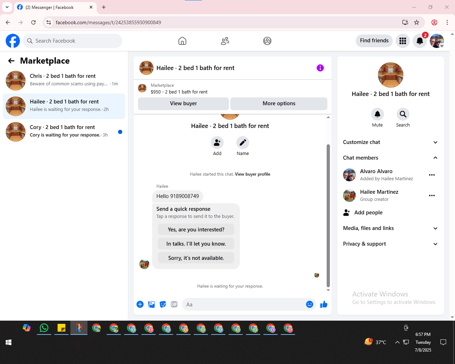455x364 pixels.
Task: Open the Friends icon in top navigation
Action: pyautogui.click(x=225, y=41)
